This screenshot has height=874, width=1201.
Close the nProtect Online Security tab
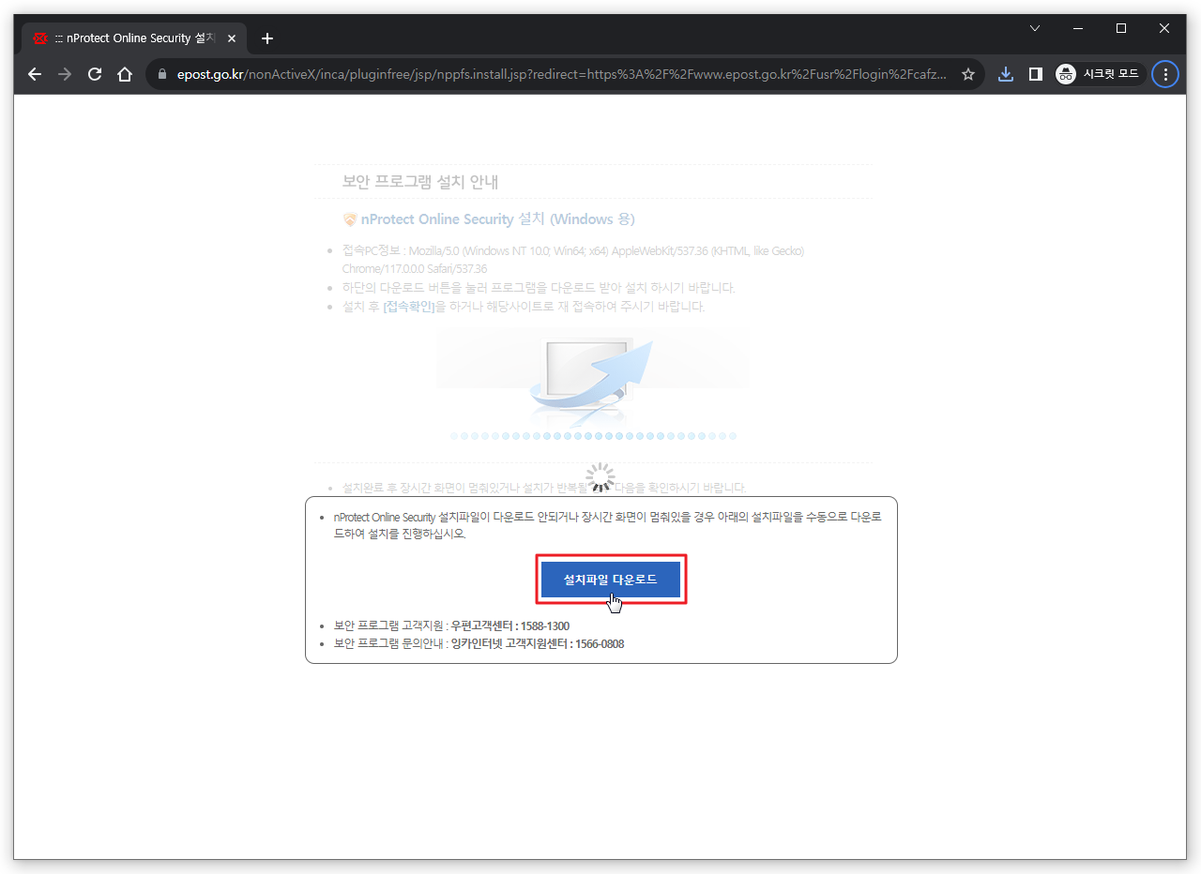pos(232,38)
